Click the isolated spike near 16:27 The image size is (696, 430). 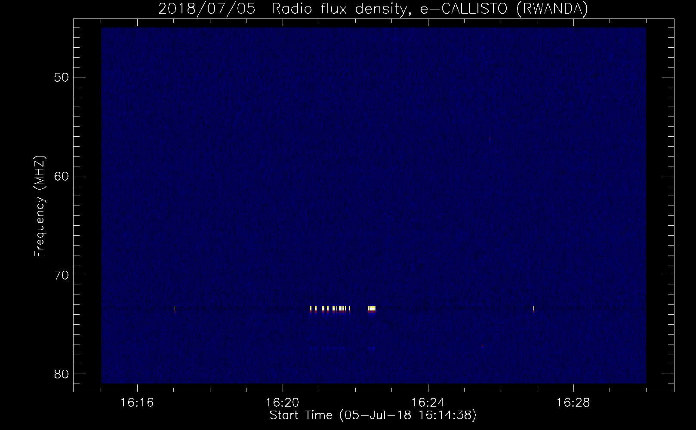point(533,310)
